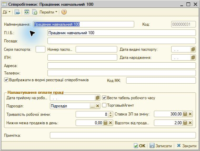Viewport: 200px width, 151px height.
Task: Toggle Вести табель робочого часу checkbox
Action: coord(104,98)
